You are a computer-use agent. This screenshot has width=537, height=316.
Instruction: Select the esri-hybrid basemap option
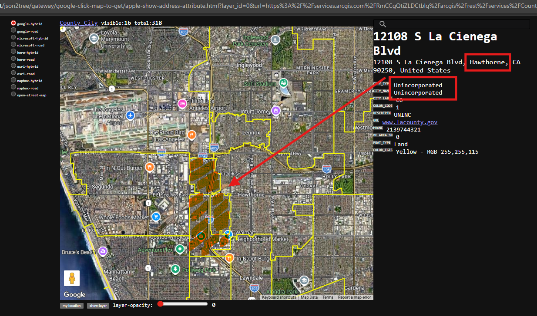(13, 66)
